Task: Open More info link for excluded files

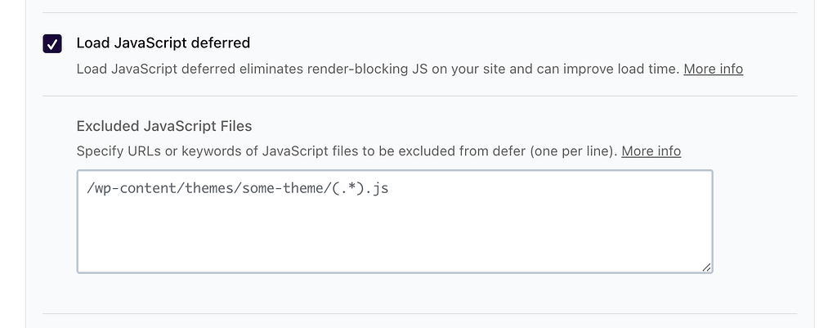Action: tap(651, 151)
